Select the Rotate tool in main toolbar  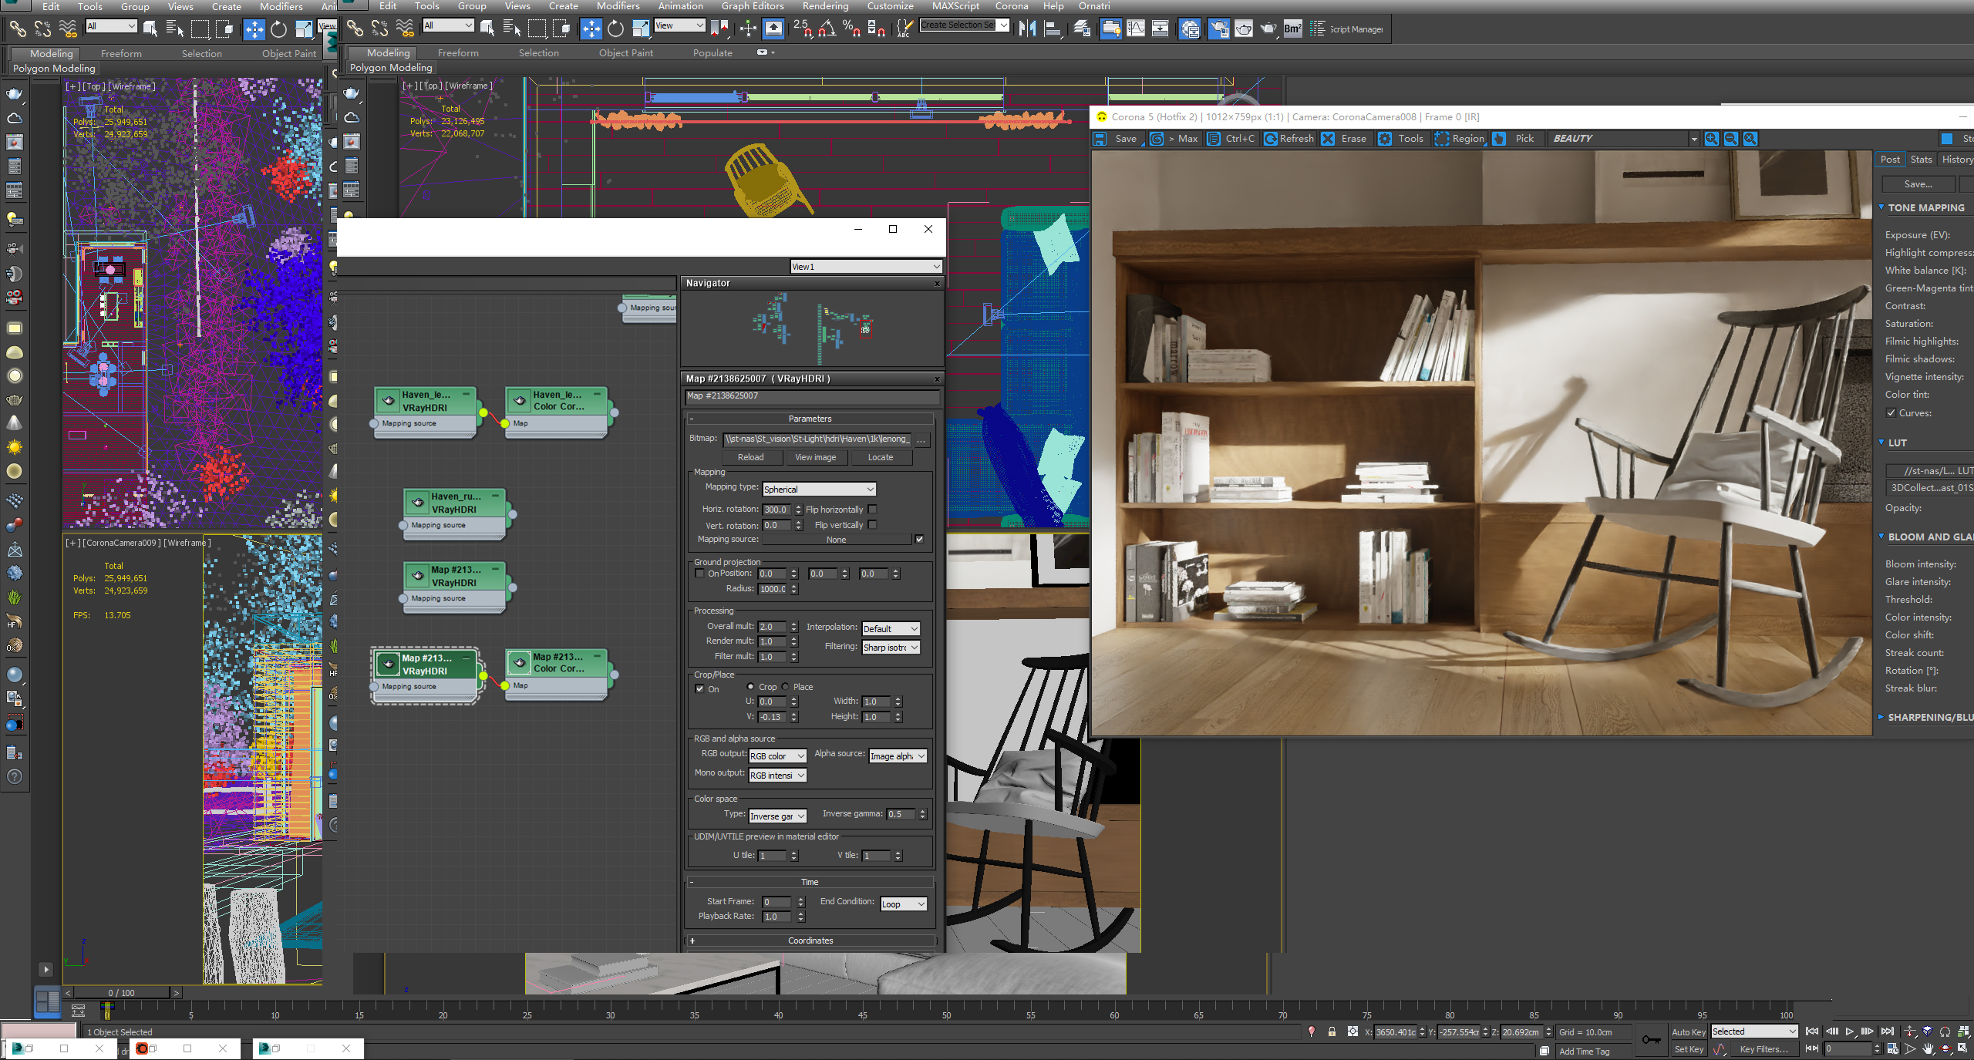[x=615, y=29]
